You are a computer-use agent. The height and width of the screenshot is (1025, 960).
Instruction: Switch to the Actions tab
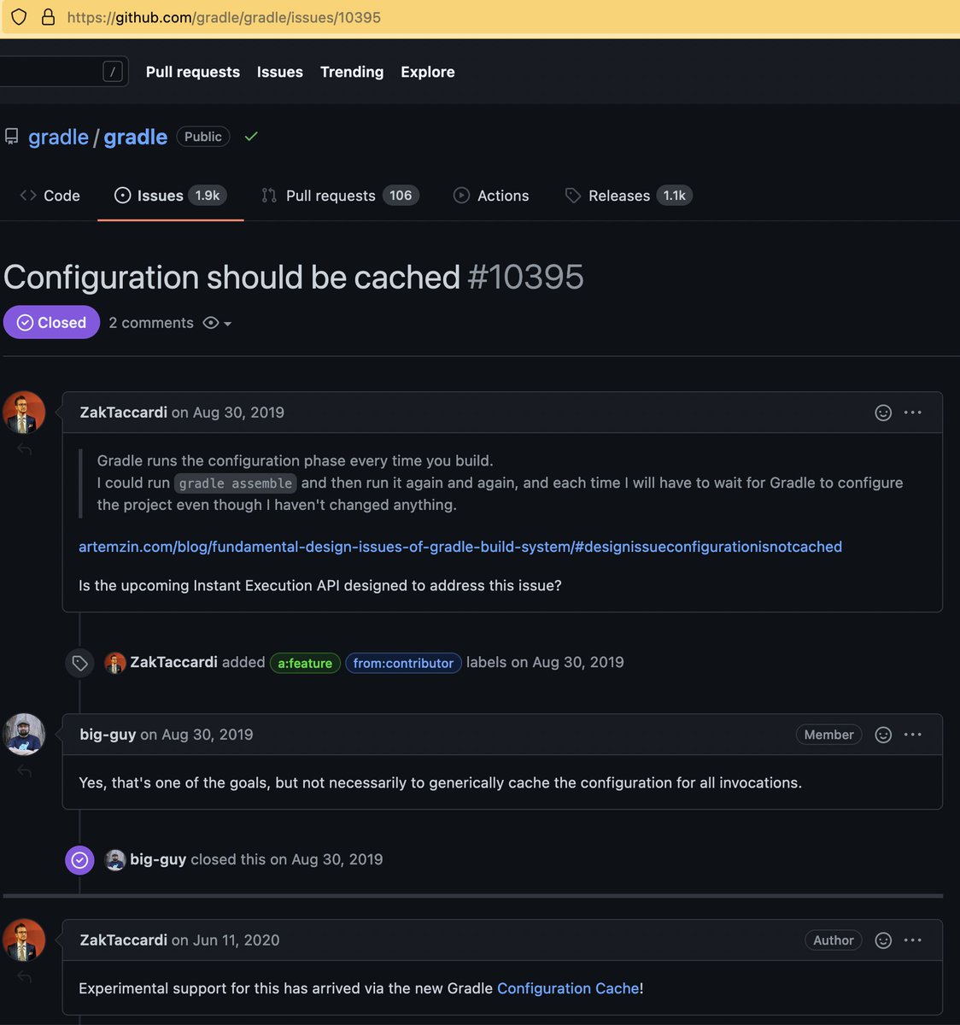pyautogui.click(x=491, y=196)
